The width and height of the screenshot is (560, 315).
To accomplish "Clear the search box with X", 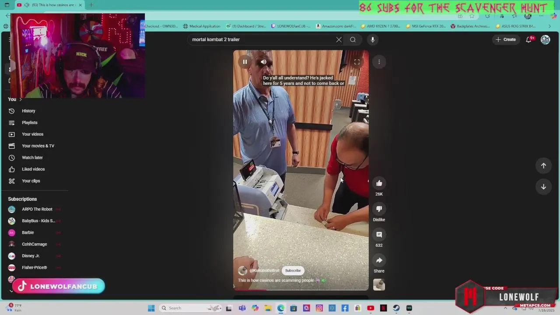I will (x=339, y=39).
